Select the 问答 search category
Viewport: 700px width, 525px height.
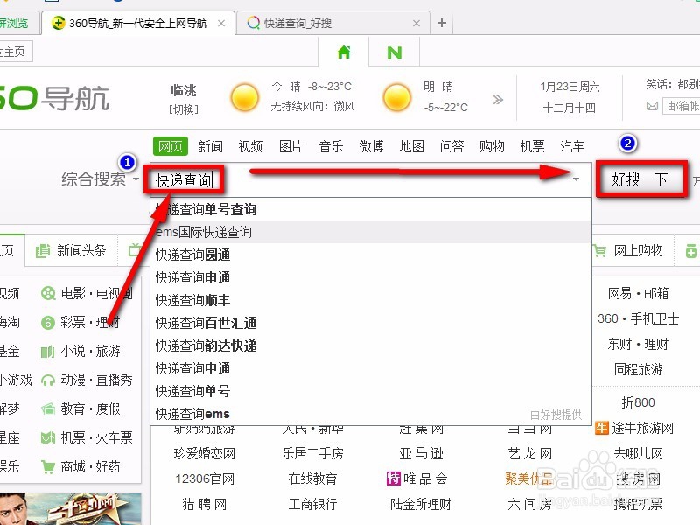[x=451, y=146]
